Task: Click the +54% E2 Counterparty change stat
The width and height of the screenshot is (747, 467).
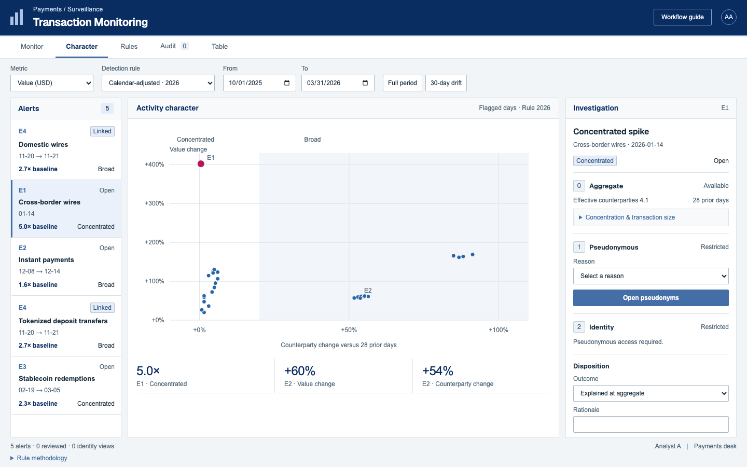Action: (x=481, y=376)
